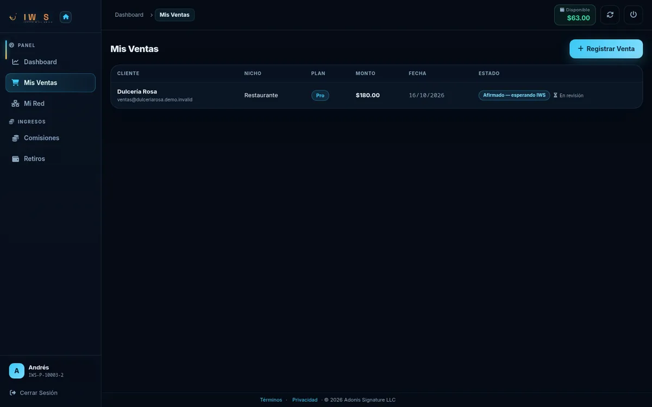Click the PLAN column header
This screenshot has height=407, width=652.
318,73
